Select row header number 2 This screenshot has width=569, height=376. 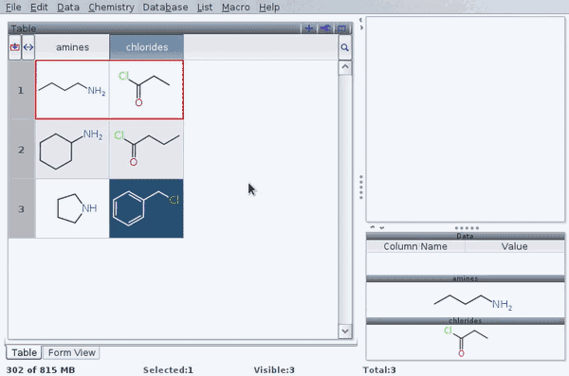pyautogui.click(x=22, y=150)
